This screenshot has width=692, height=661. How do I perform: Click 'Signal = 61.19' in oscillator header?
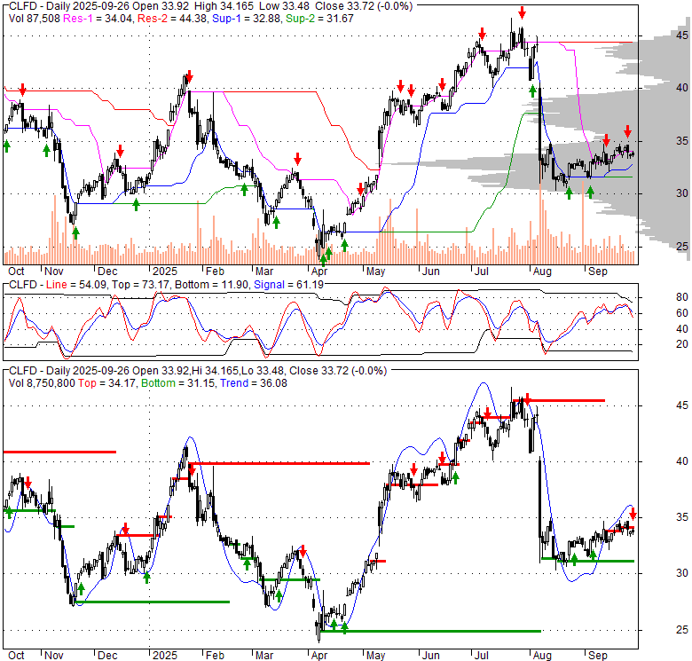(288, 285)
